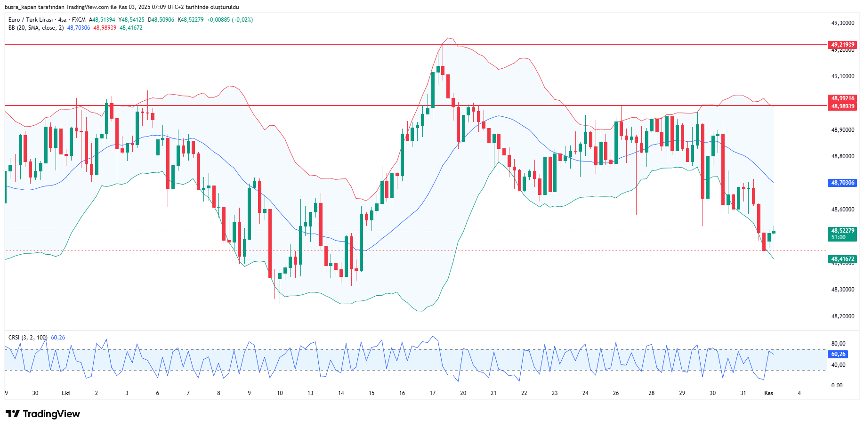
Task: Click the 'Eki' month label on time axis
Action: 66,393
